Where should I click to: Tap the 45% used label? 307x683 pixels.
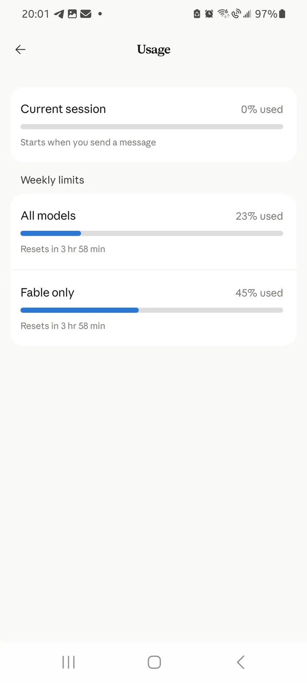[x=259, y=293]
